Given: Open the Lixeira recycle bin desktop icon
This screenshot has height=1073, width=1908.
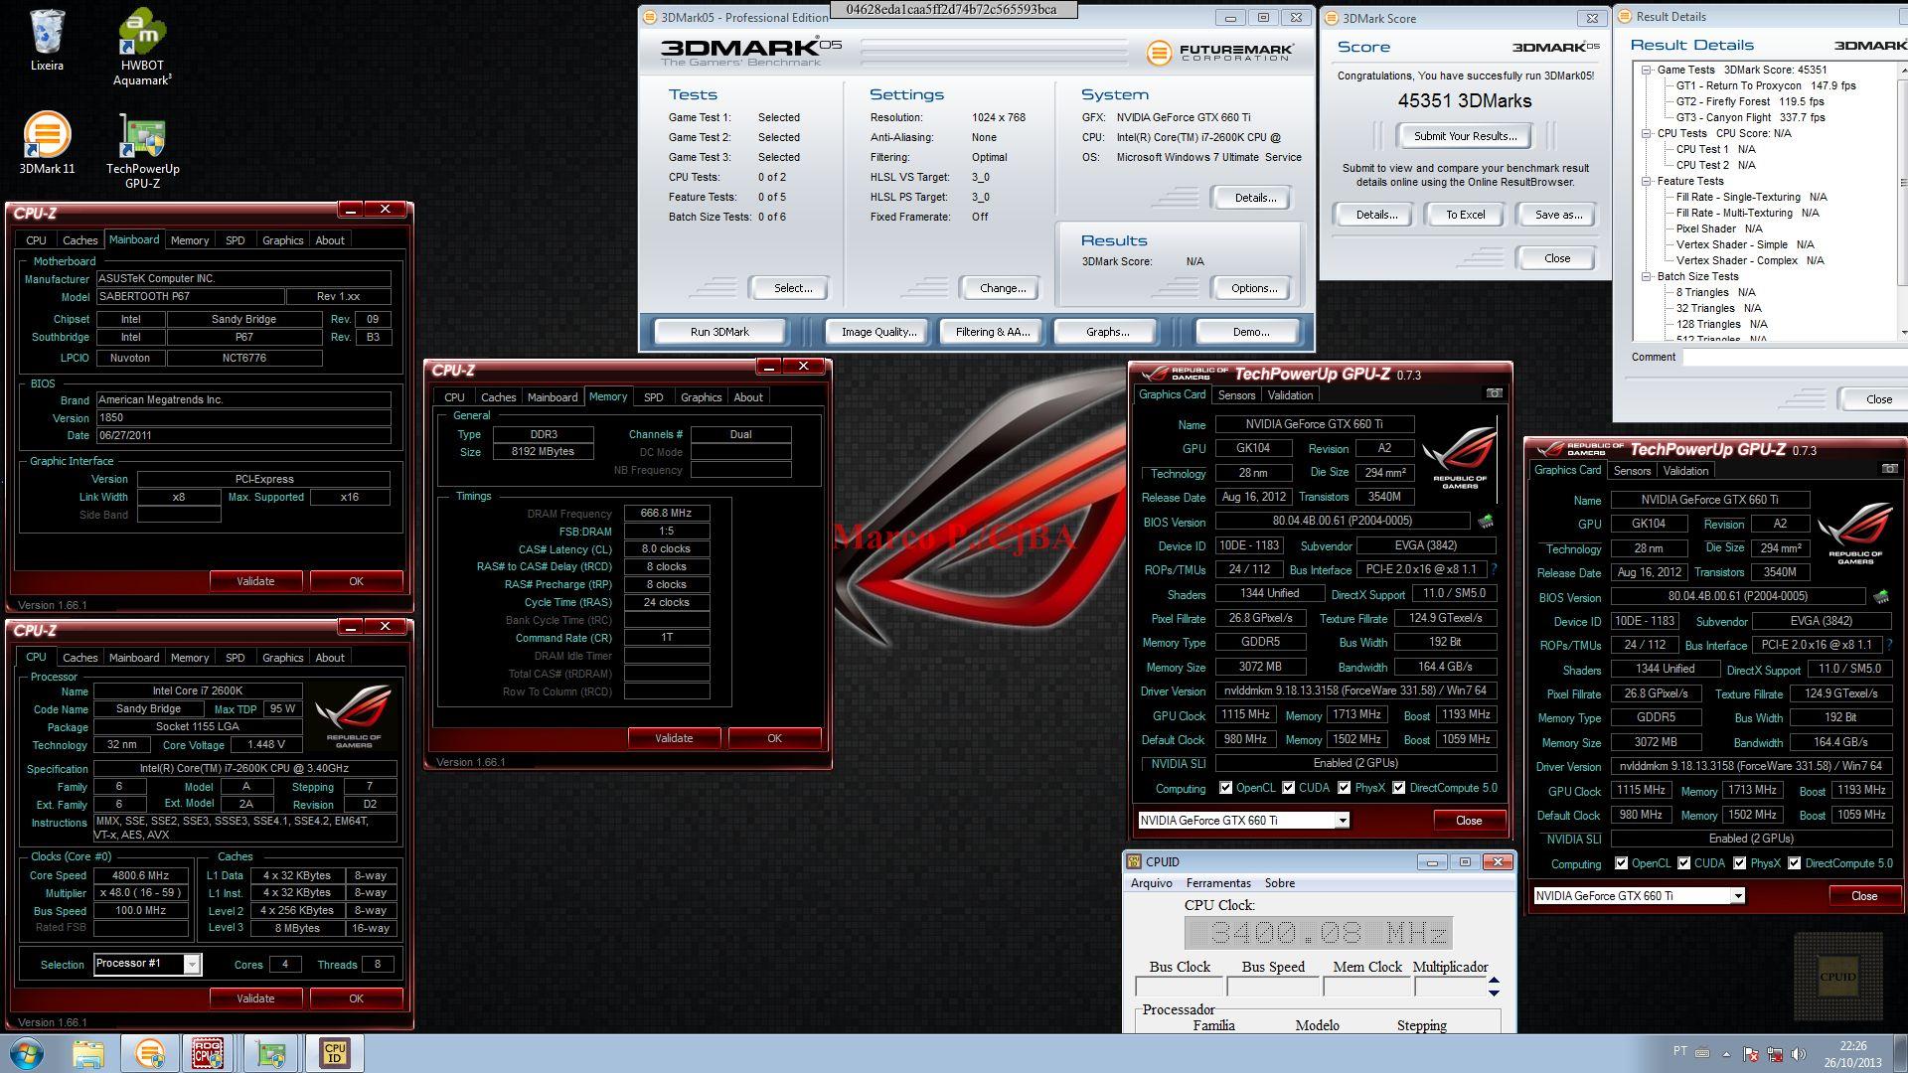Looking at the screenshot, I should 47,41.
